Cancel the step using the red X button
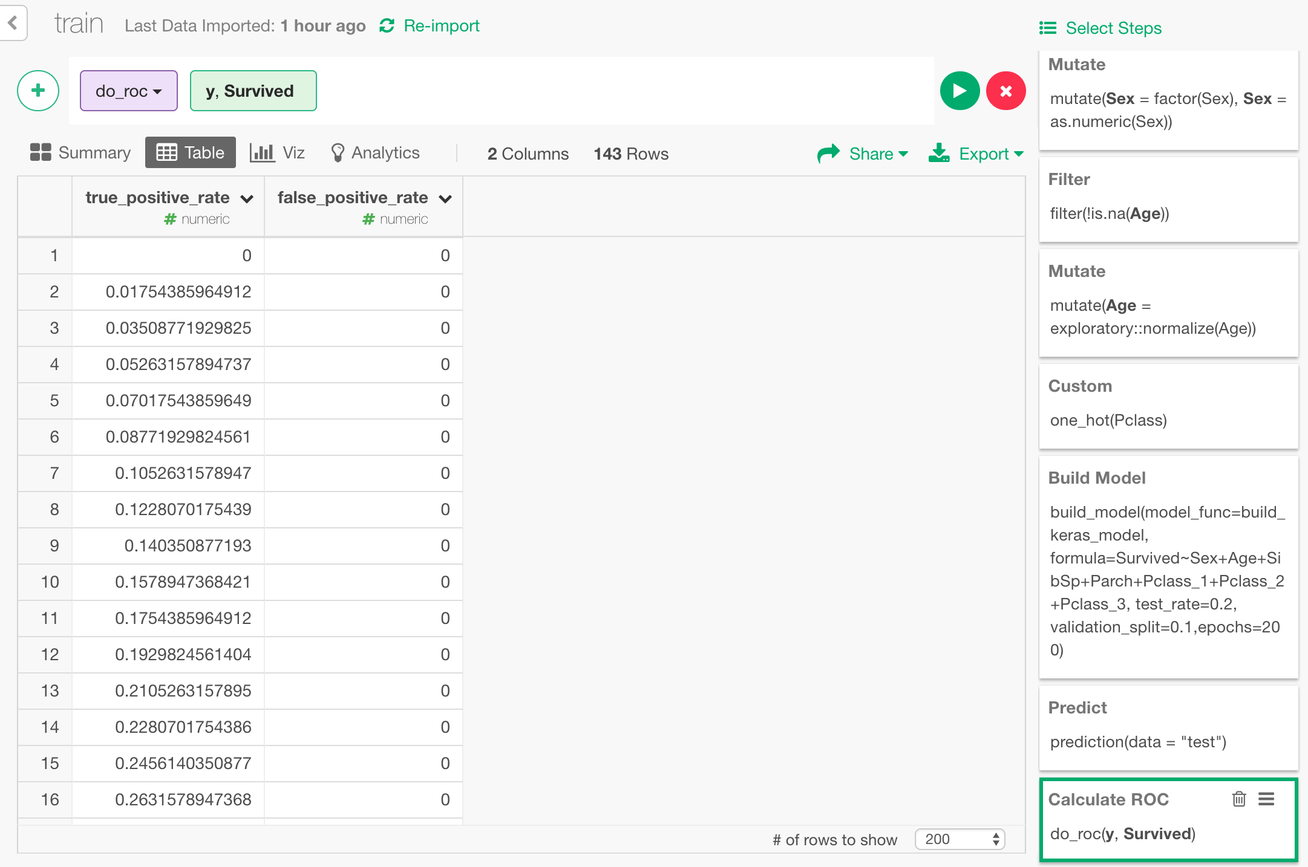Viewport: 1308px width, 867px height. (1006, 91)
